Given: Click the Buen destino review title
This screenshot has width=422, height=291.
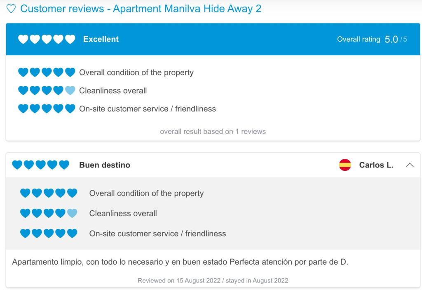Looking at the screenshot, I should (105, 165).
